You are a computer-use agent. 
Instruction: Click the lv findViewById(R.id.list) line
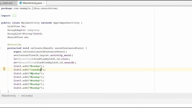(42, 59)
